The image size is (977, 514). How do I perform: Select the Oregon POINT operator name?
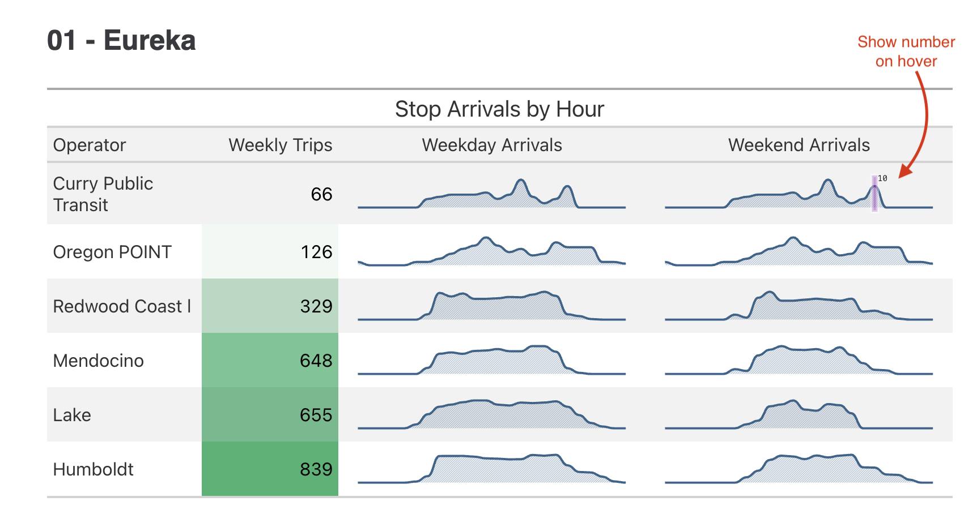click(x=112, y=252)
